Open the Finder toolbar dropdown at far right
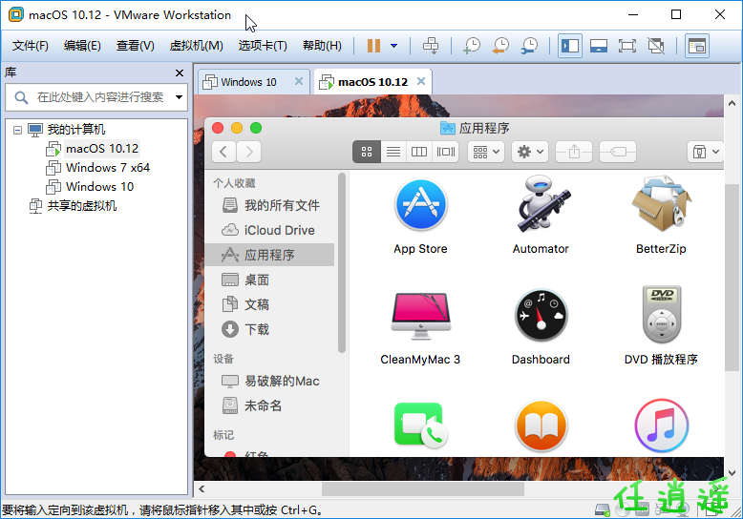 click(x=706, y=152)
